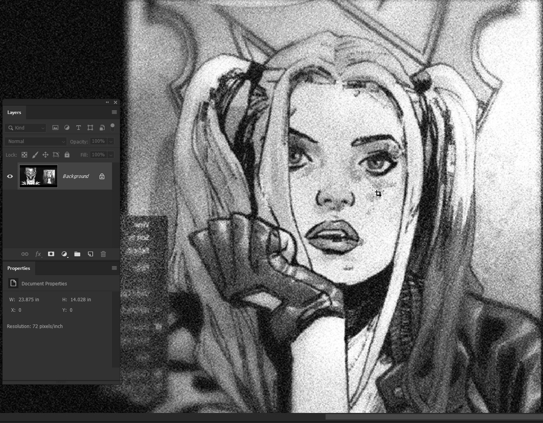Filter layers by smart objects icon
Viewport: 543px width, 423px height.
pyautogui.click(x=102, y=128)
